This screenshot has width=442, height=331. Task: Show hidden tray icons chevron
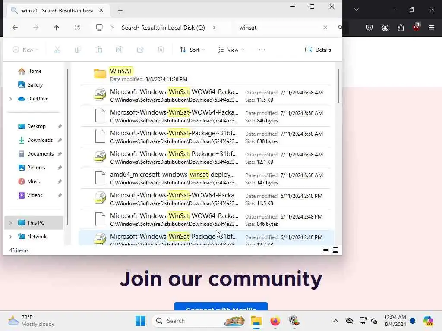coord(335,321)
